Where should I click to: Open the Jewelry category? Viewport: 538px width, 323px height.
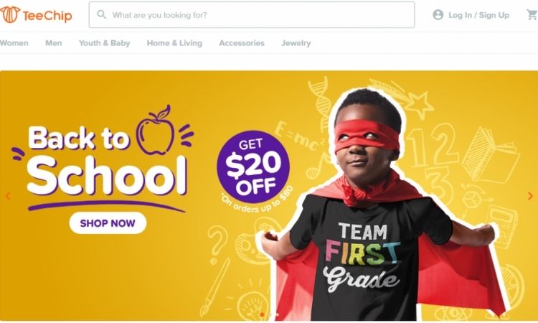click(296, 43)
